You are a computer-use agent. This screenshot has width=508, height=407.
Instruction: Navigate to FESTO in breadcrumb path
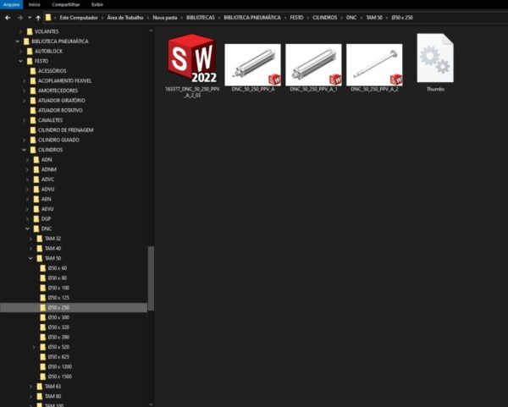(x=296, y=18)
